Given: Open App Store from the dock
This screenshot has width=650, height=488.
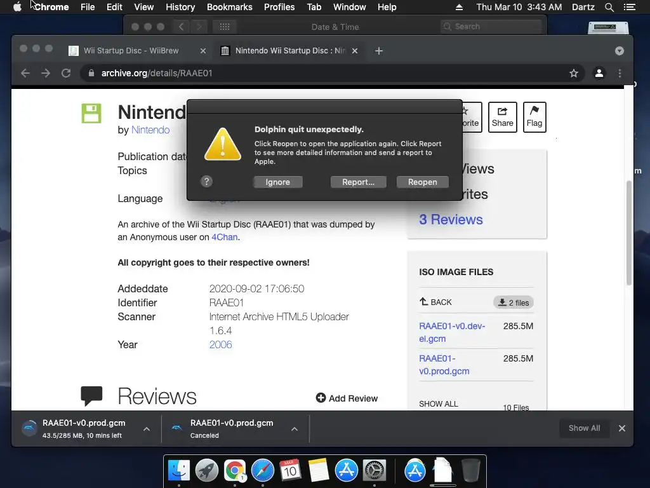Looking at the screenshot, I should pos(347,471).
